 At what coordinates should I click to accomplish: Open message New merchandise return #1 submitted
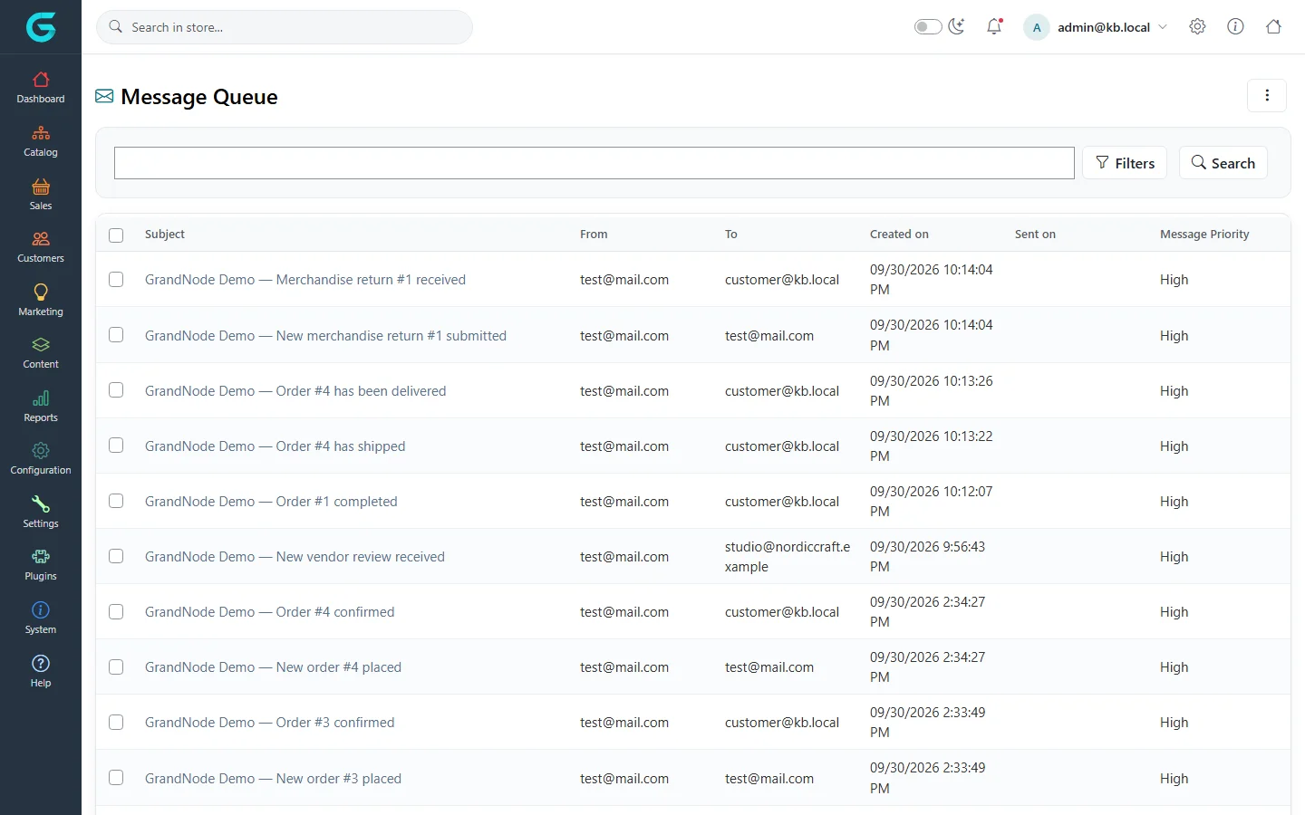click(325, 336)
